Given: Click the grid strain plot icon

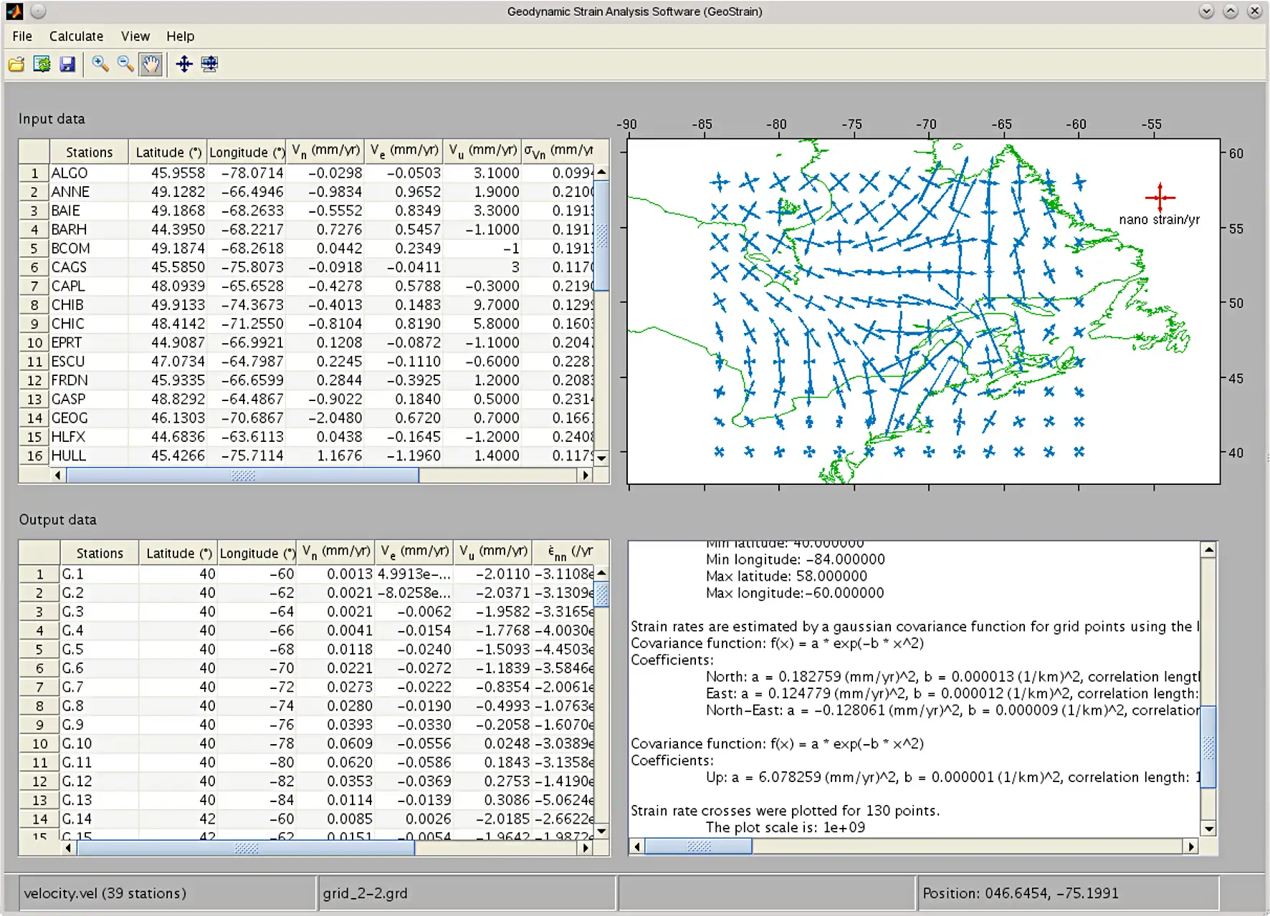Looking at the screenshot, I should 209,64.
